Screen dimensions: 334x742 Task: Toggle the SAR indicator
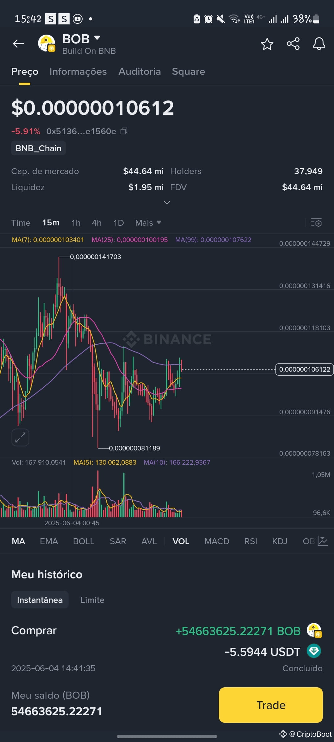[118, 541]
